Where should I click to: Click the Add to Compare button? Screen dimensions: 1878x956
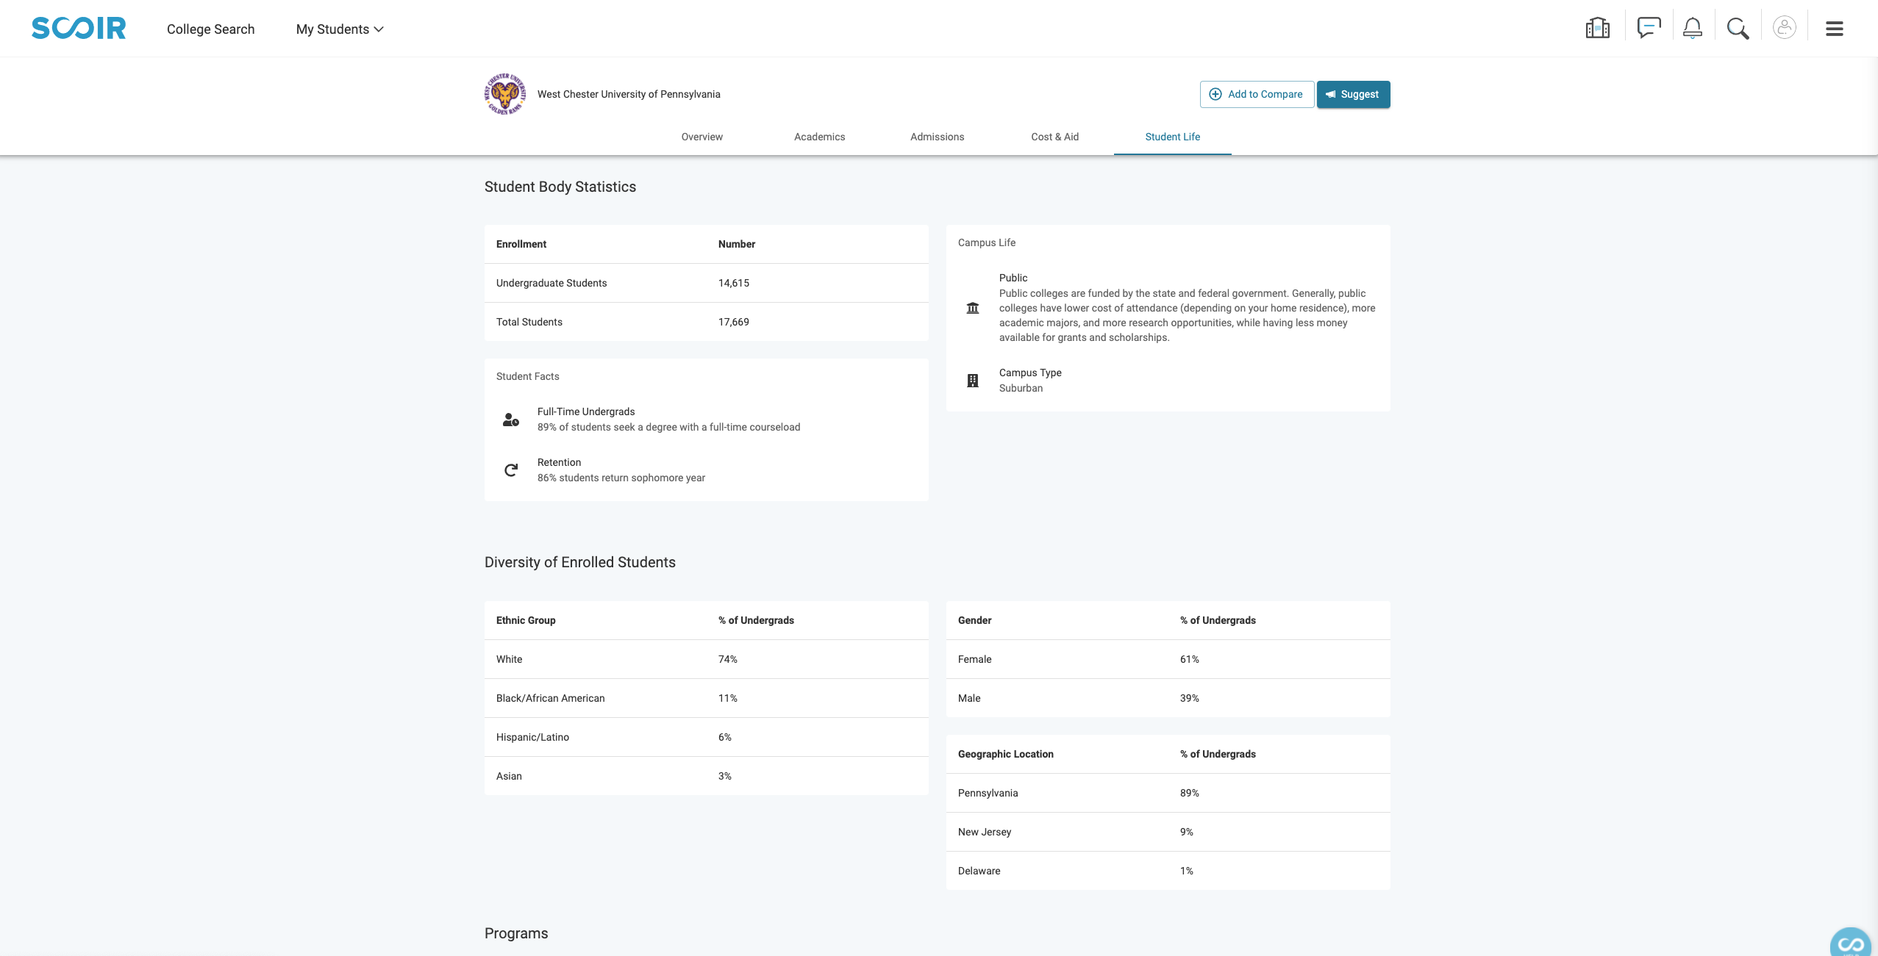click(1257, 94)
